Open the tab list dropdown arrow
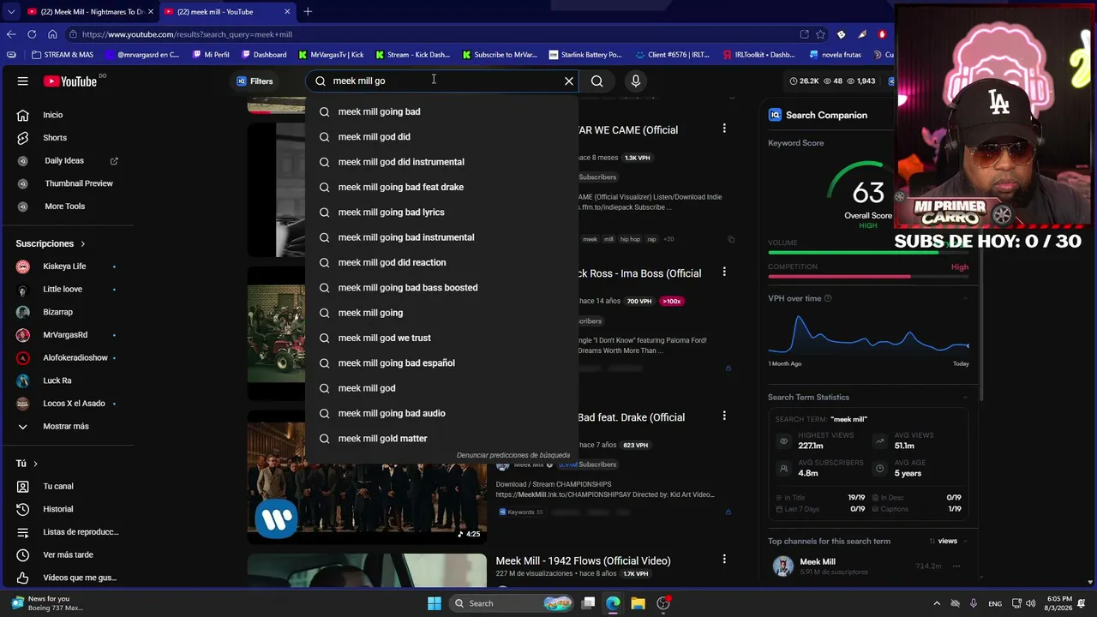The height and width of the screenshot is (617, 1097). click(11, 12)
